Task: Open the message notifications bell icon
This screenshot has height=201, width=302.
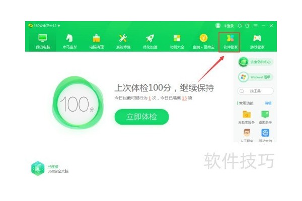Action: pos(240,26)
